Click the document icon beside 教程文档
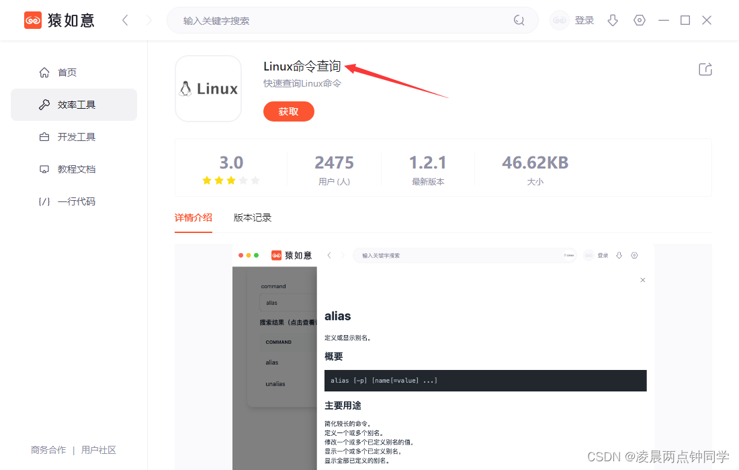This screenshot has height=470, width=739. point(44,169)
